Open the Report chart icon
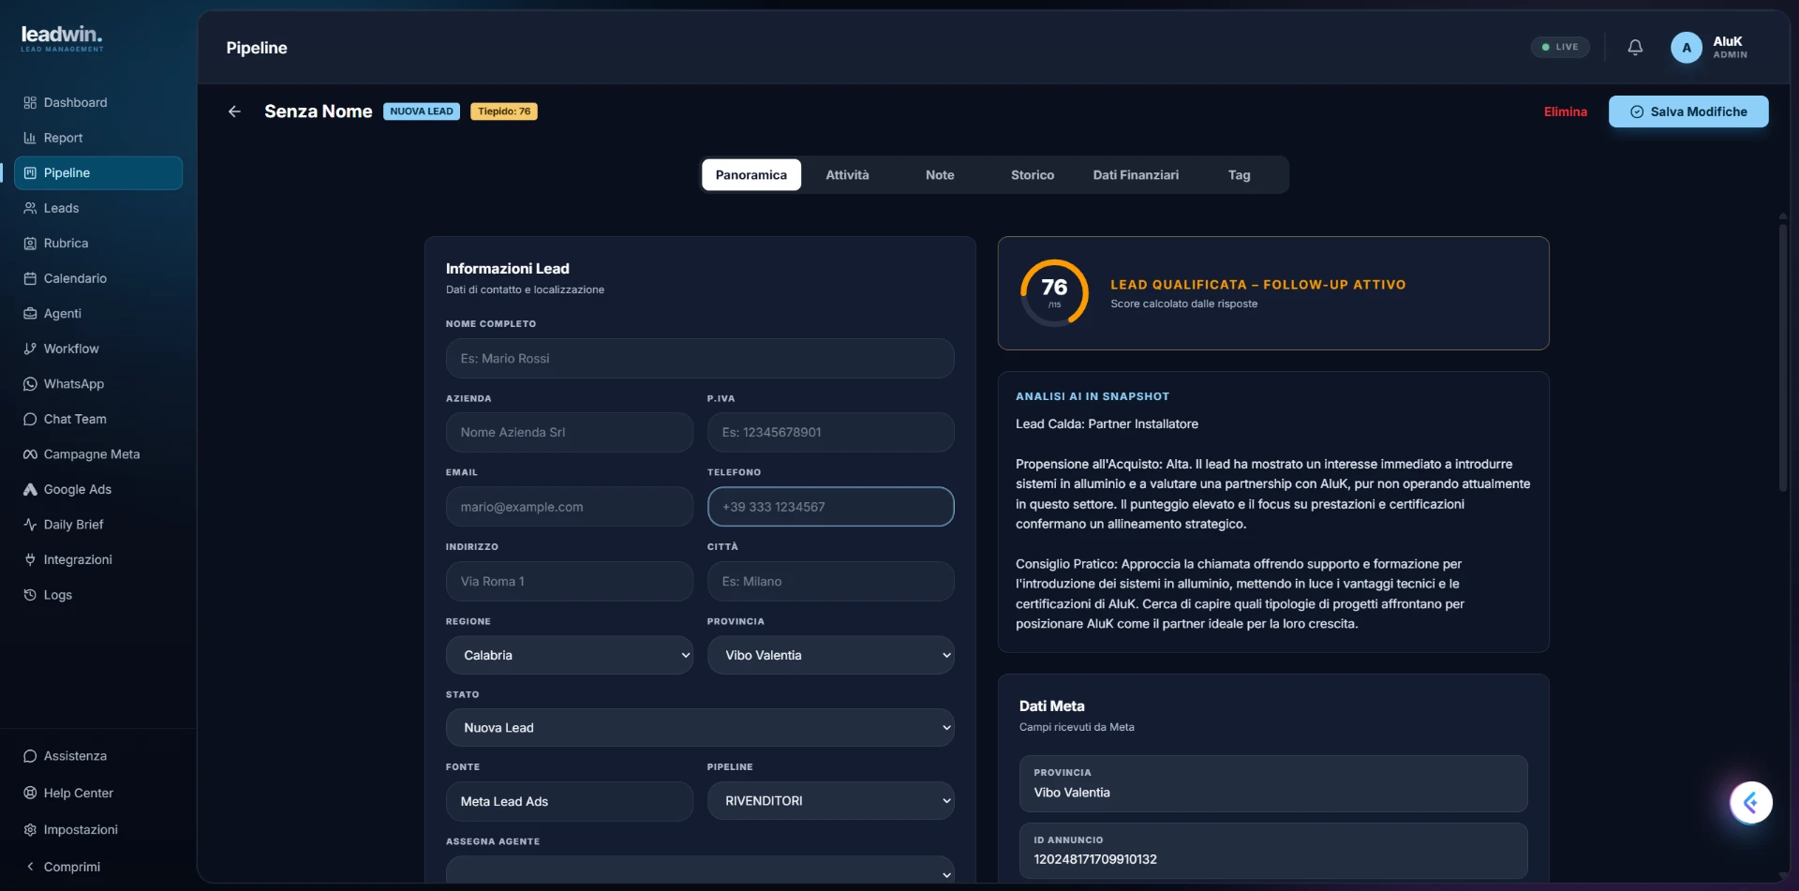Image resolution: width=1799 pixels, height=891 pixels. coord(30,138)
